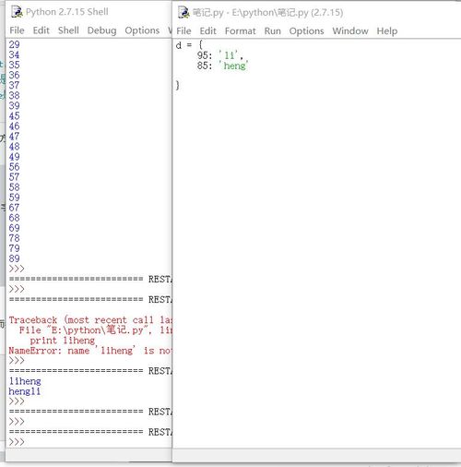Viewport: 461px width, 467px height.
Task: Open the Format menu in editor
Action: (x=240, y=31)
